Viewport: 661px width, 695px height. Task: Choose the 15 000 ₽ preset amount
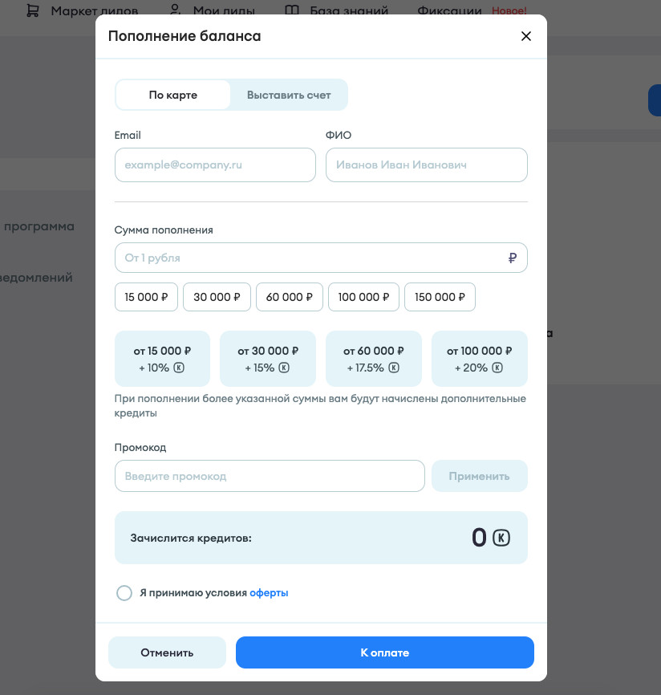click(146, 297)
